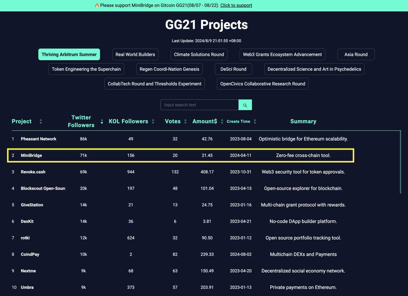The width and height of the screenshot is (408, 296).
Task: Click Amount$ header label
Action: tap(205, 121)
